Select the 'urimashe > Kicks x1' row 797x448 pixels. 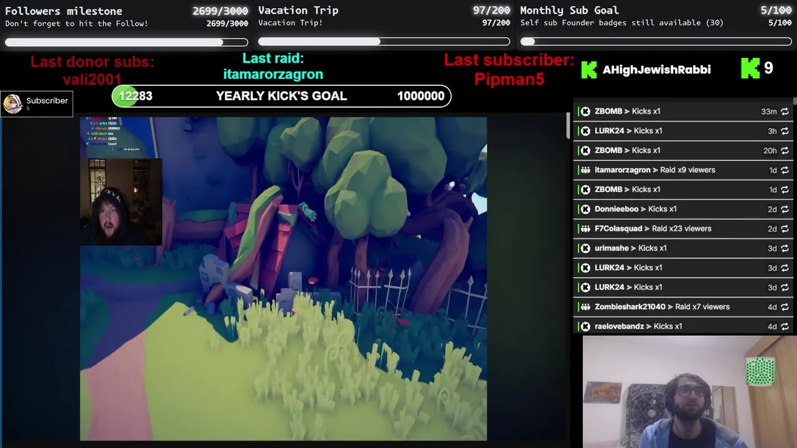[x=683, y=248]
